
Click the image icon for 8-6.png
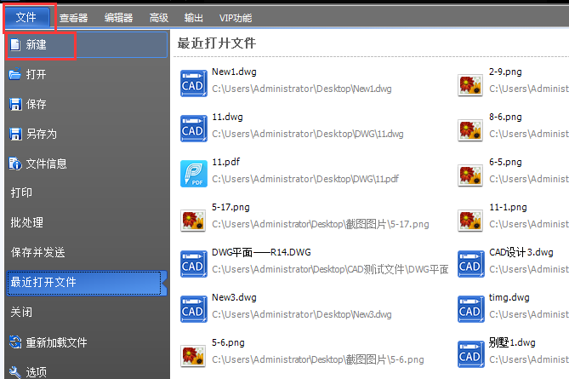coord(470,130)
